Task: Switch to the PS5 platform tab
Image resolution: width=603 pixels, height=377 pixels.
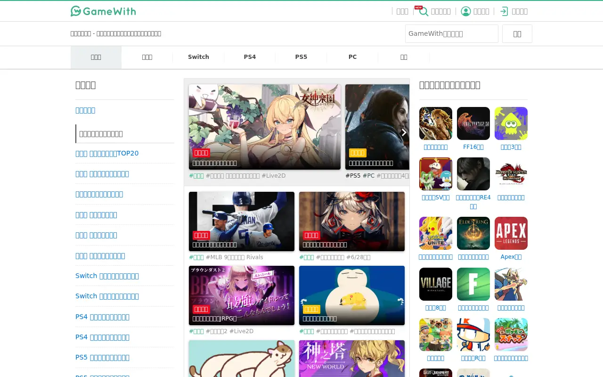Action: pos(301,57)
